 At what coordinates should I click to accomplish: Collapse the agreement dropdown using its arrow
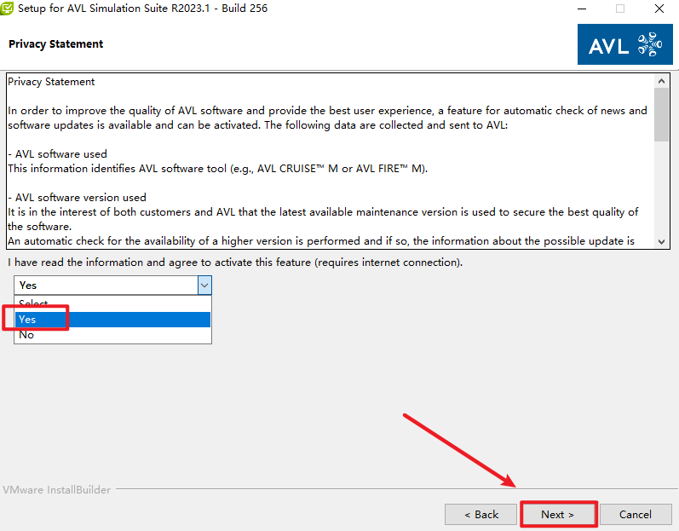click(204, 285)
